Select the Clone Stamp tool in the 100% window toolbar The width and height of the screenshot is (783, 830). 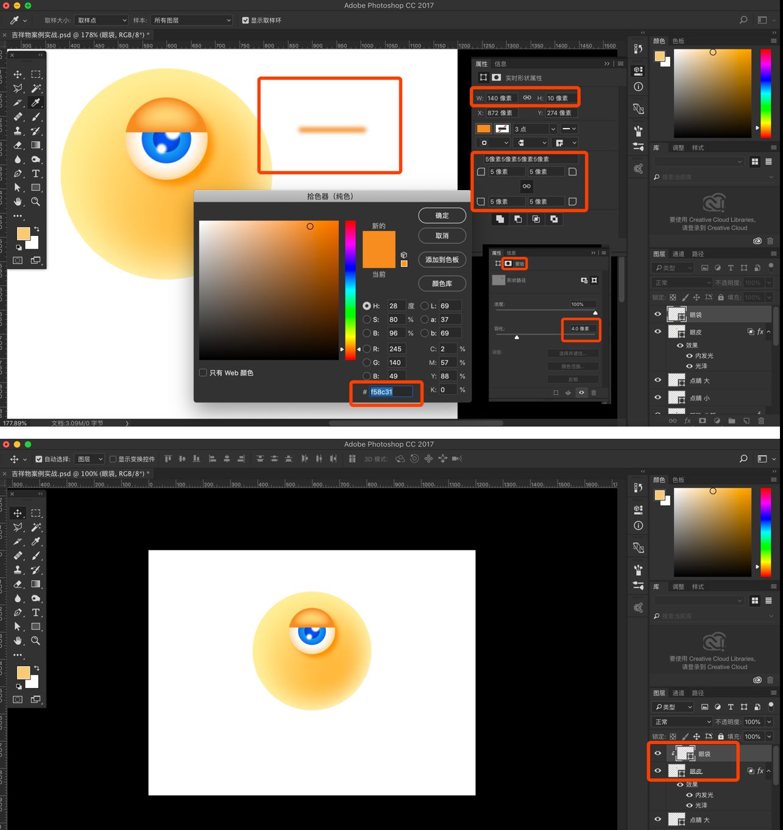18,570
